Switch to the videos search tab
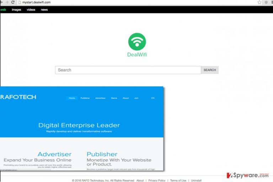The width and height of the screenshot is (273, 182). (x=31, y=10)
